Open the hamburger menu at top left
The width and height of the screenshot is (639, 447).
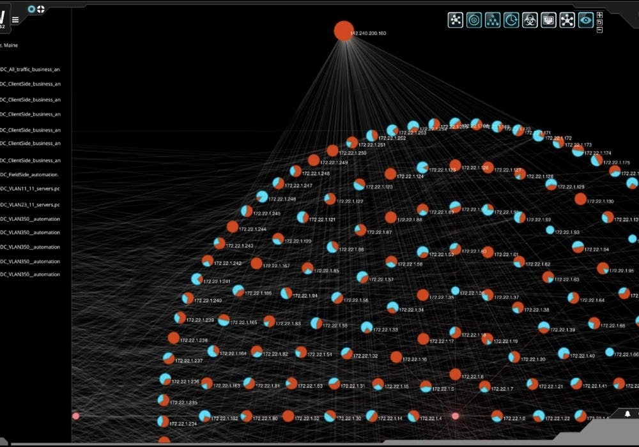pyautogui.click(x=15, y=20)
